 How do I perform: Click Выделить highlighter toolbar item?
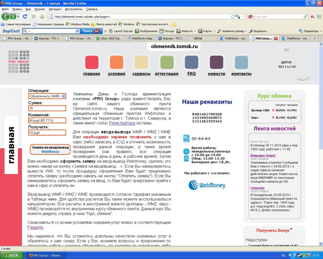point(258,31)
